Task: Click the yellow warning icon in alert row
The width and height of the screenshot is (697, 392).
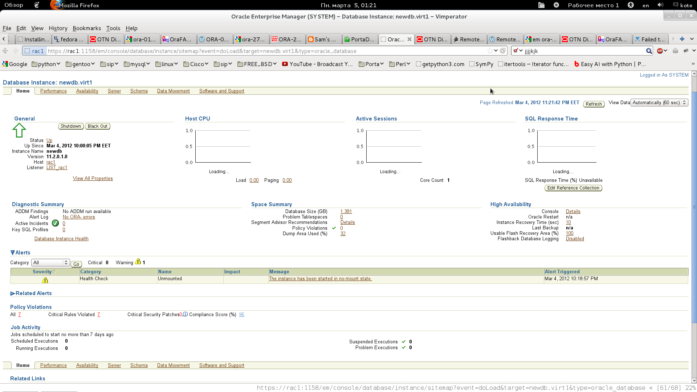Action: pyautogui.click(x=45, y=280)
